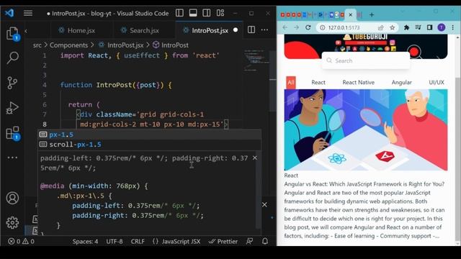Click errors and warnings status item
This screenshot has height=259, width=461.
pyautogui.click(x=21, y=242)
